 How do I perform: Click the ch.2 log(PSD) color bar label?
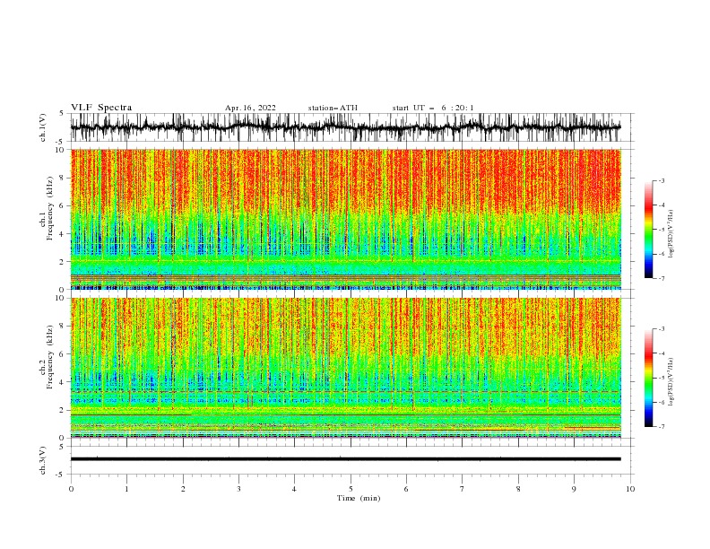pos(671,383)
